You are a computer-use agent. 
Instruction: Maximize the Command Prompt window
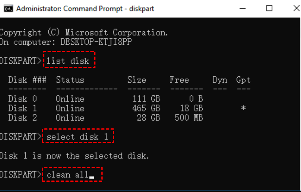tap(269, 8)
